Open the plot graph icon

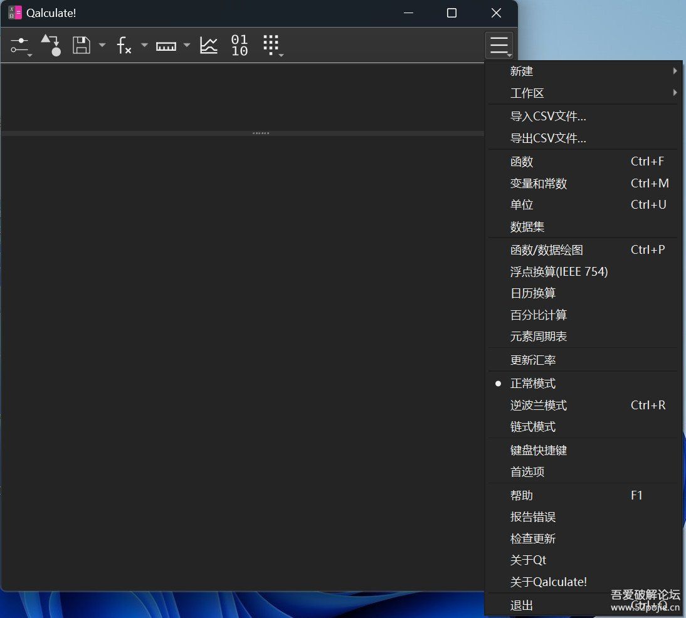[x=209, y=46]
